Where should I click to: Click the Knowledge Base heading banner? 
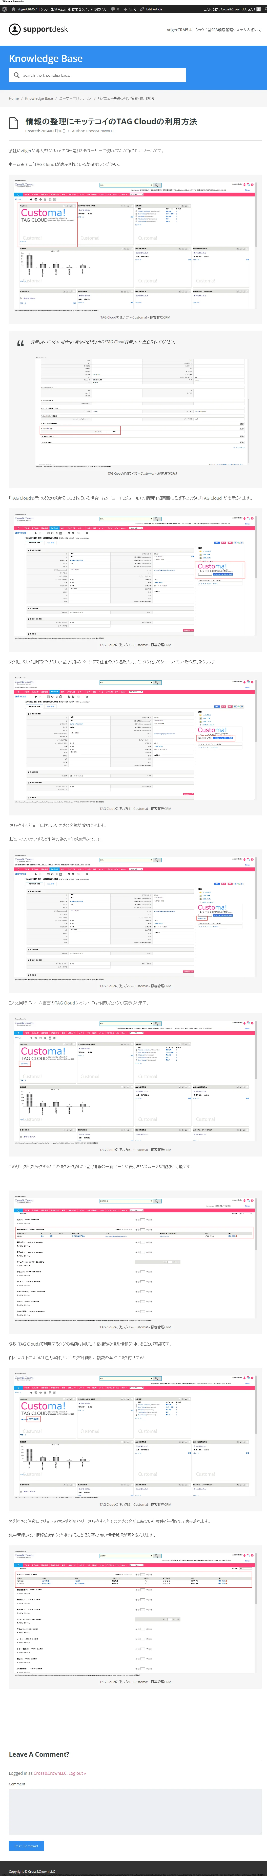[46, 58]
